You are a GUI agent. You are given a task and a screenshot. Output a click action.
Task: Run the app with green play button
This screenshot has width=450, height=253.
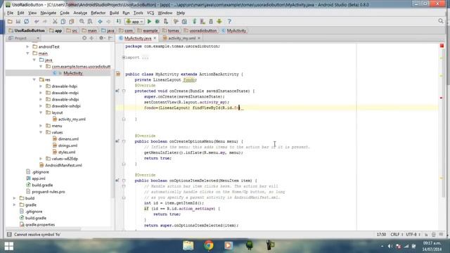[149, 22]
